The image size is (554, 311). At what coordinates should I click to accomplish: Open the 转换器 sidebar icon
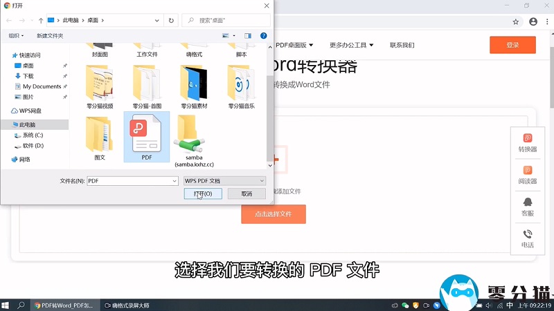[528, 142]
